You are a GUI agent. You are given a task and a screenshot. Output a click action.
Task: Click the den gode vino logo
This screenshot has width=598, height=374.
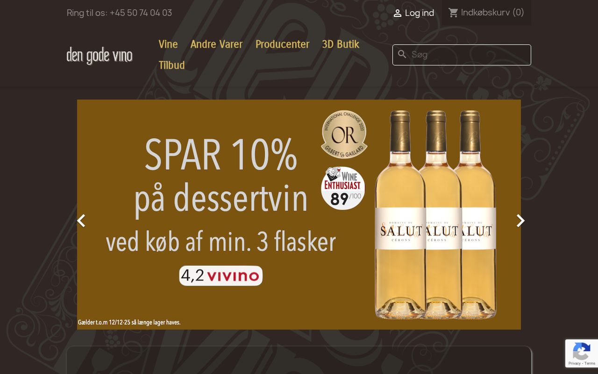click(100, 55)
